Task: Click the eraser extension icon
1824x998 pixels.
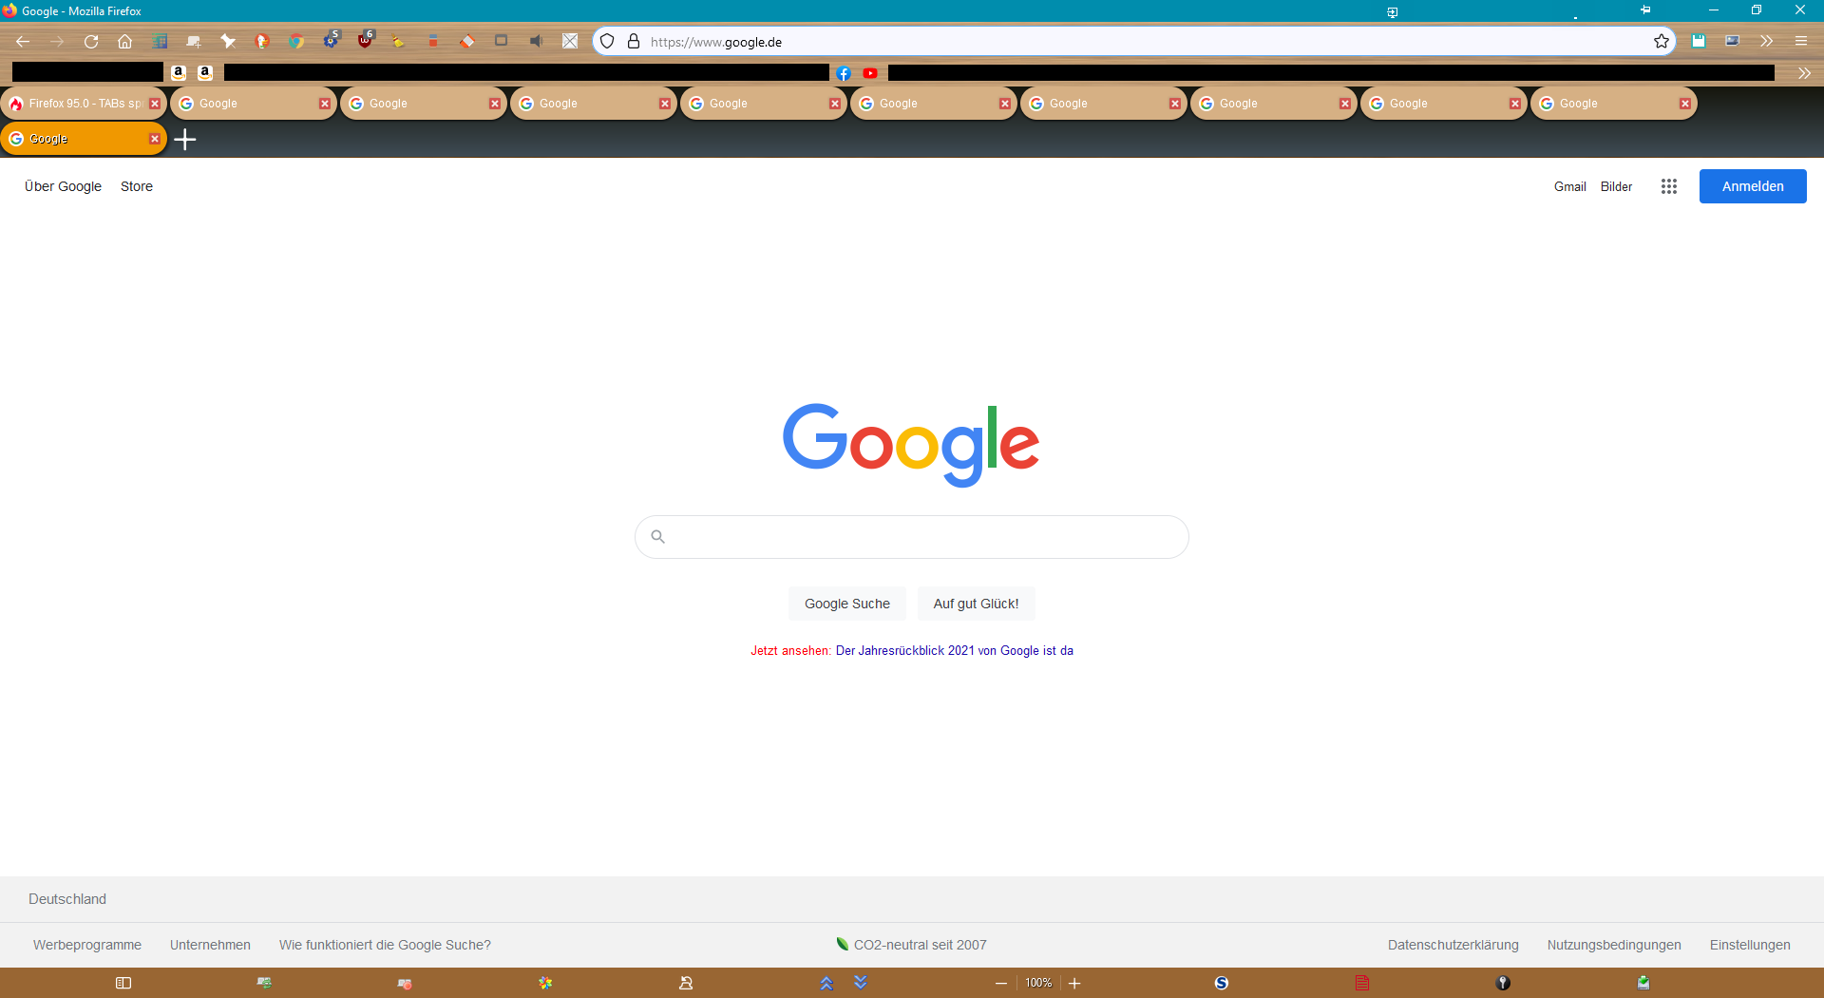Action: coord(467,42)
